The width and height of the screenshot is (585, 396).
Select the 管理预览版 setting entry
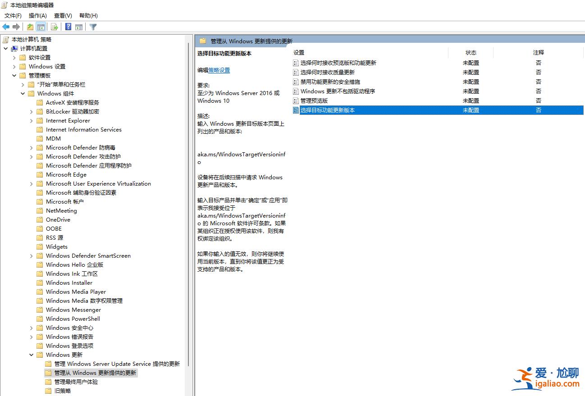tap(315, 100)
